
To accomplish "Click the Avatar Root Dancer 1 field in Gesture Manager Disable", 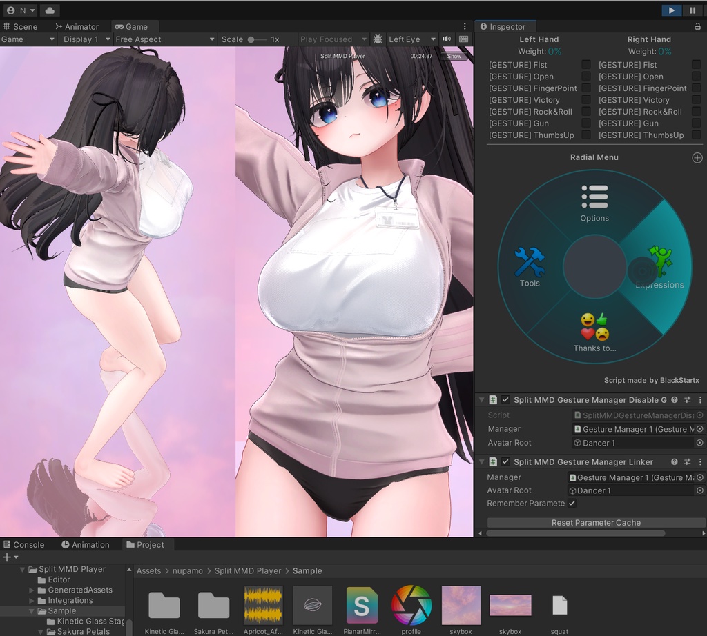I will point(638,443).
